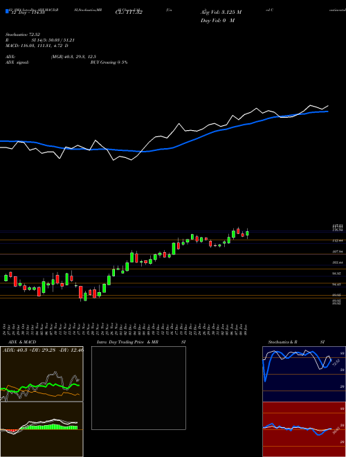The width and height of the screenshot is (346, 457).
Task: Click the MACD histogram panel with green bars
Action: (x=42, y=429)
